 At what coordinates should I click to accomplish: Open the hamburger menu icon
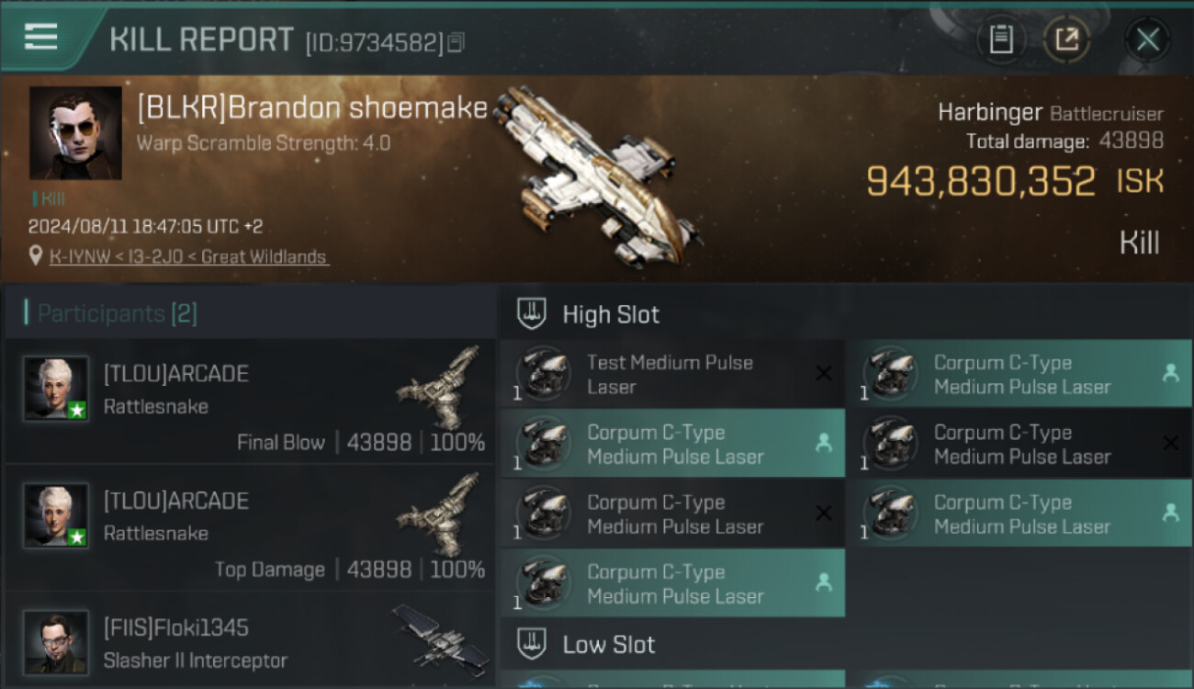tap(40, 37)
